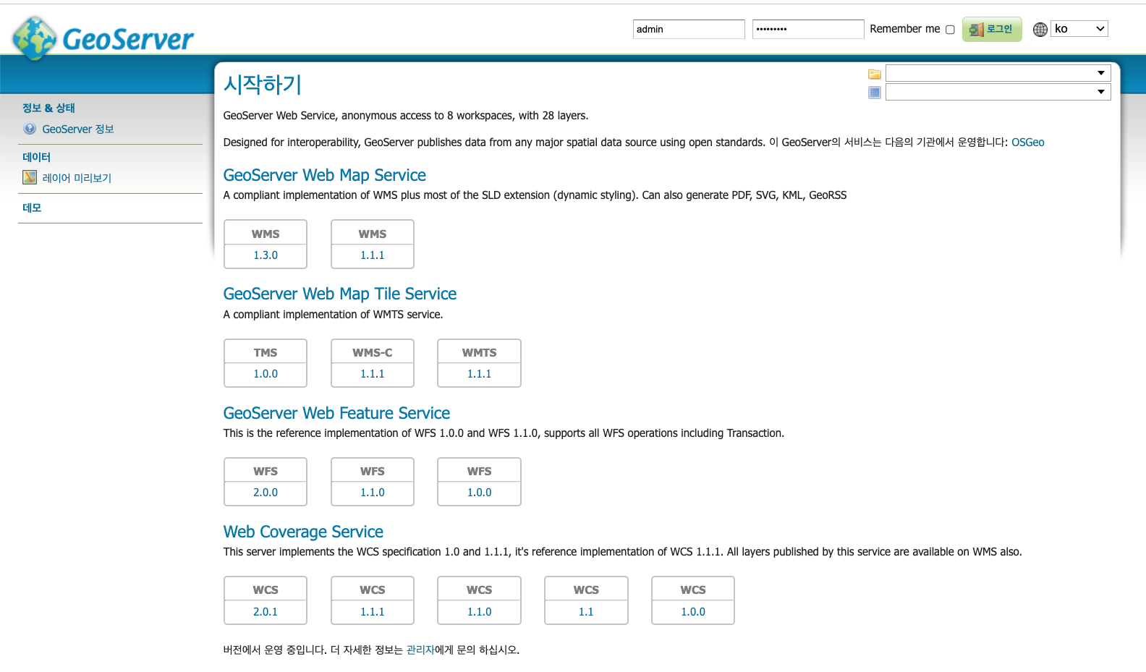Viewport: 1146px width, 672px height.
Task: Open the ko language dropdown
Action: pyautogui.click(x=1079, y=29)
